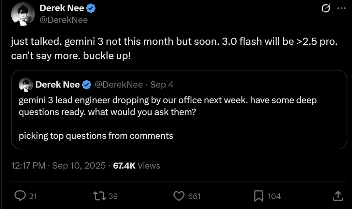Open the quoted post about the gemini 3 lead engineer
This screenshot has width=352, height=209.
(x=179, y=117)
